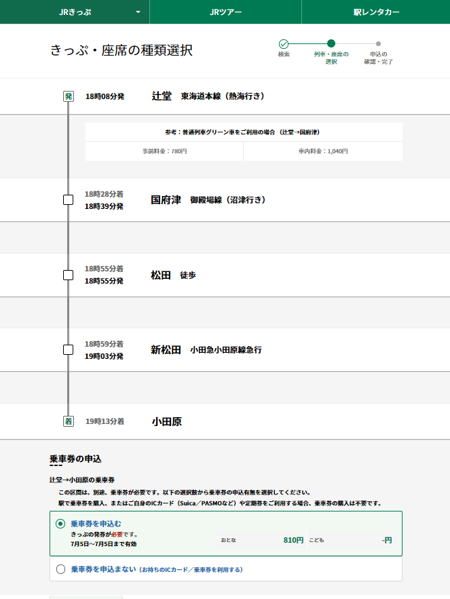Click the 新松田 station name

(x=166, y=349)
